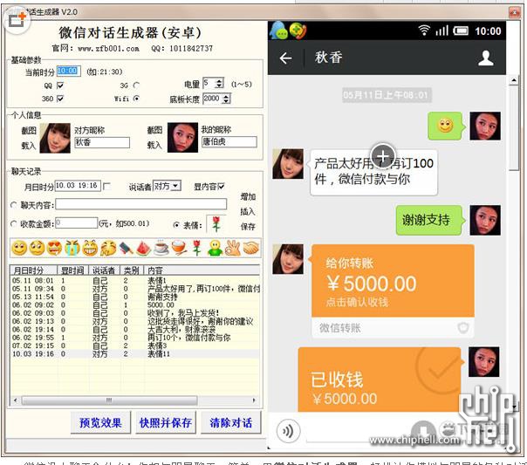Screen dimensions: 527x465
Task: Tap the voice input icon in preview
Action: (x=289, y=431)
